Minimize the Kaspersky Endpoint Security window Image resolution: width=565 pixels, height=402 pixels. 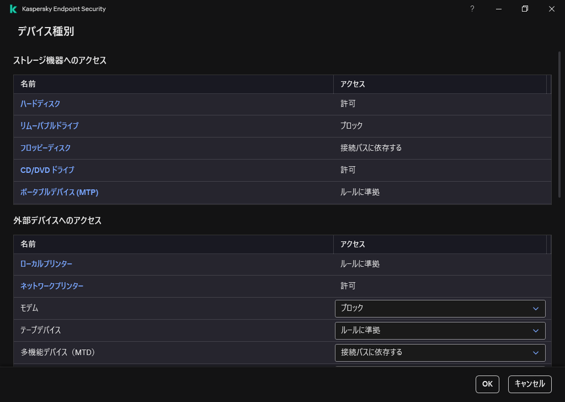(x=498, y=9)
